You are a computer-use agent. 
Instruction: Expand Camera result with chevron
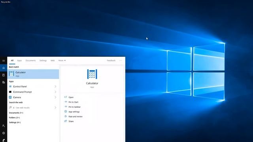[55, 97]
